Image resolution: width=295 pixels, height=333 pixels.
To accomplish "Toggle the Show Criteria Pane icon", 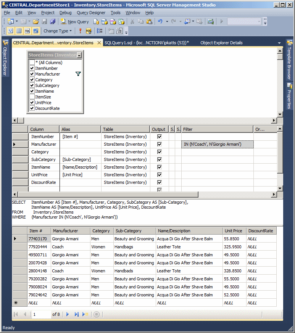I will pos(19,31).
